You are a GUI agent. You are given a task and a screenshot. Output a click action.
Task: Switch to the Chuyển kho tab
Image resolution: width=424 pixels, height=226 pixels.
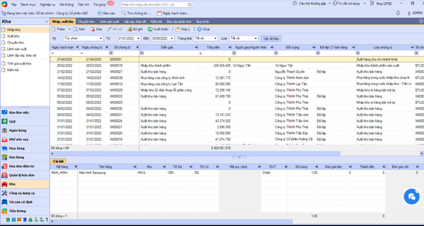[x=86, y=22]
